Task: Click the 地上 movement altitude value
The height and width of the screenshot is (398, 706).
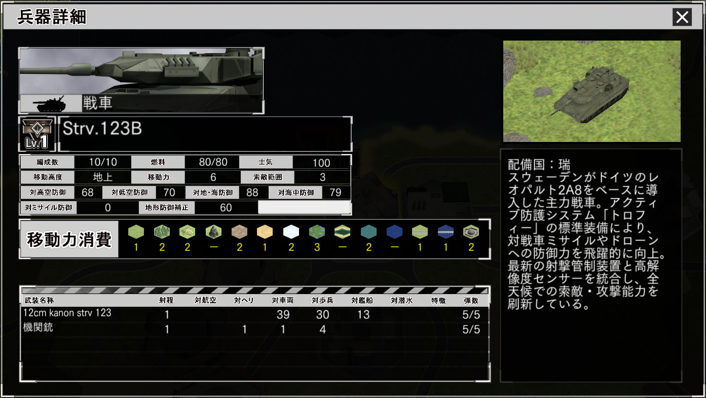Action: (103, 177)
